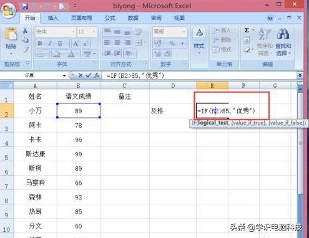309x238 pixels.
Task: Confirm formula entry with checkmark
Action: click(x=89, y=75)
